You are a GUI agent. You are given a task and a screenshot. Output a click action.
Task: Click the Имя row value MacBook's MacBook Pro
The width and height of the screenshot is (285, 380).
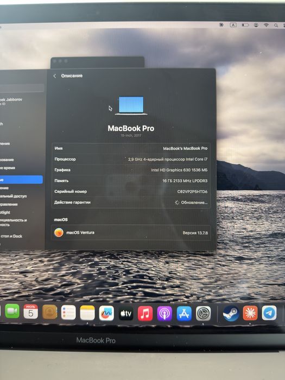185,148
